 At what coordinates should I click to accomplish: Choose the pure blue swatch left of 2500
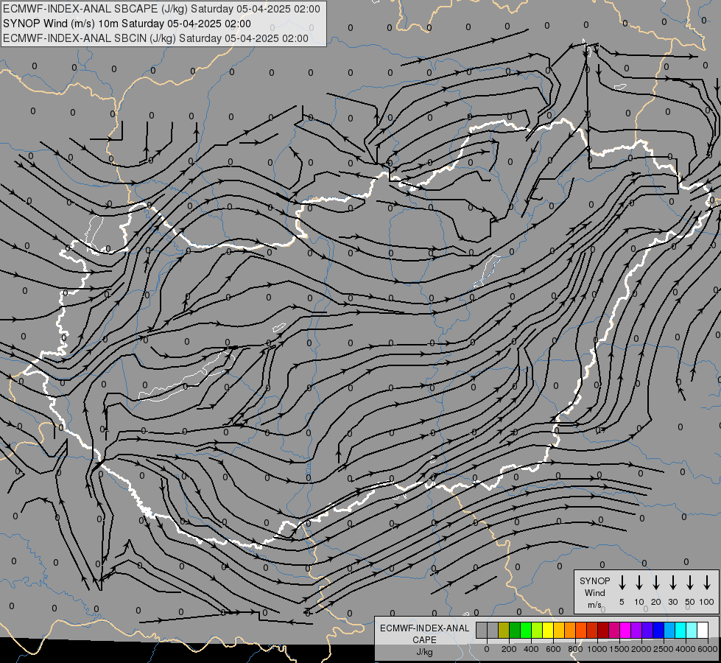tap(658, 630)
